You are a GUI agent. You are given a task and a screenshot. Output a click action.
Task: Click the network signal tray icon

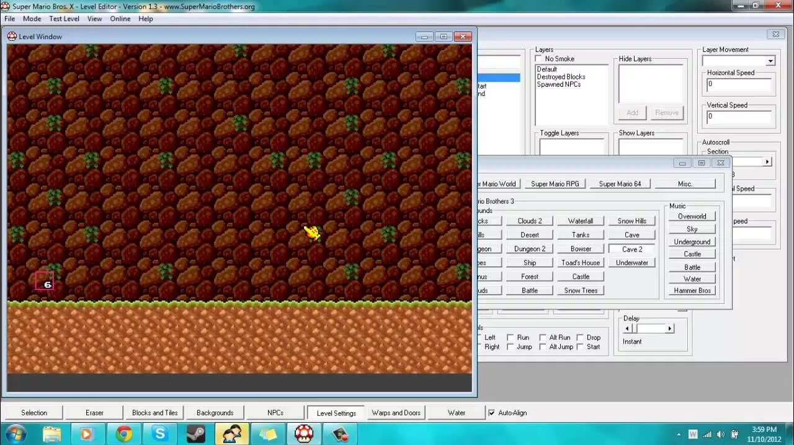[x=707, y=434]
